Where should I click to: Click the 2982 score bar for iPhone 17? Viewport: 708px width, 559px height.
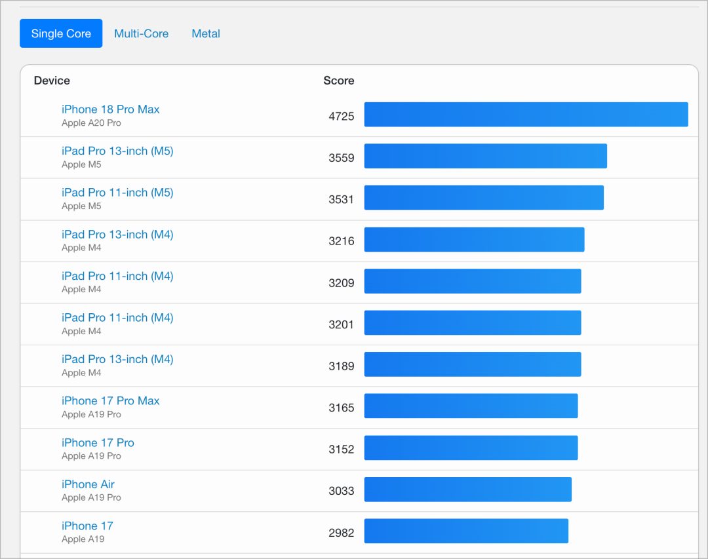(467, 531)
